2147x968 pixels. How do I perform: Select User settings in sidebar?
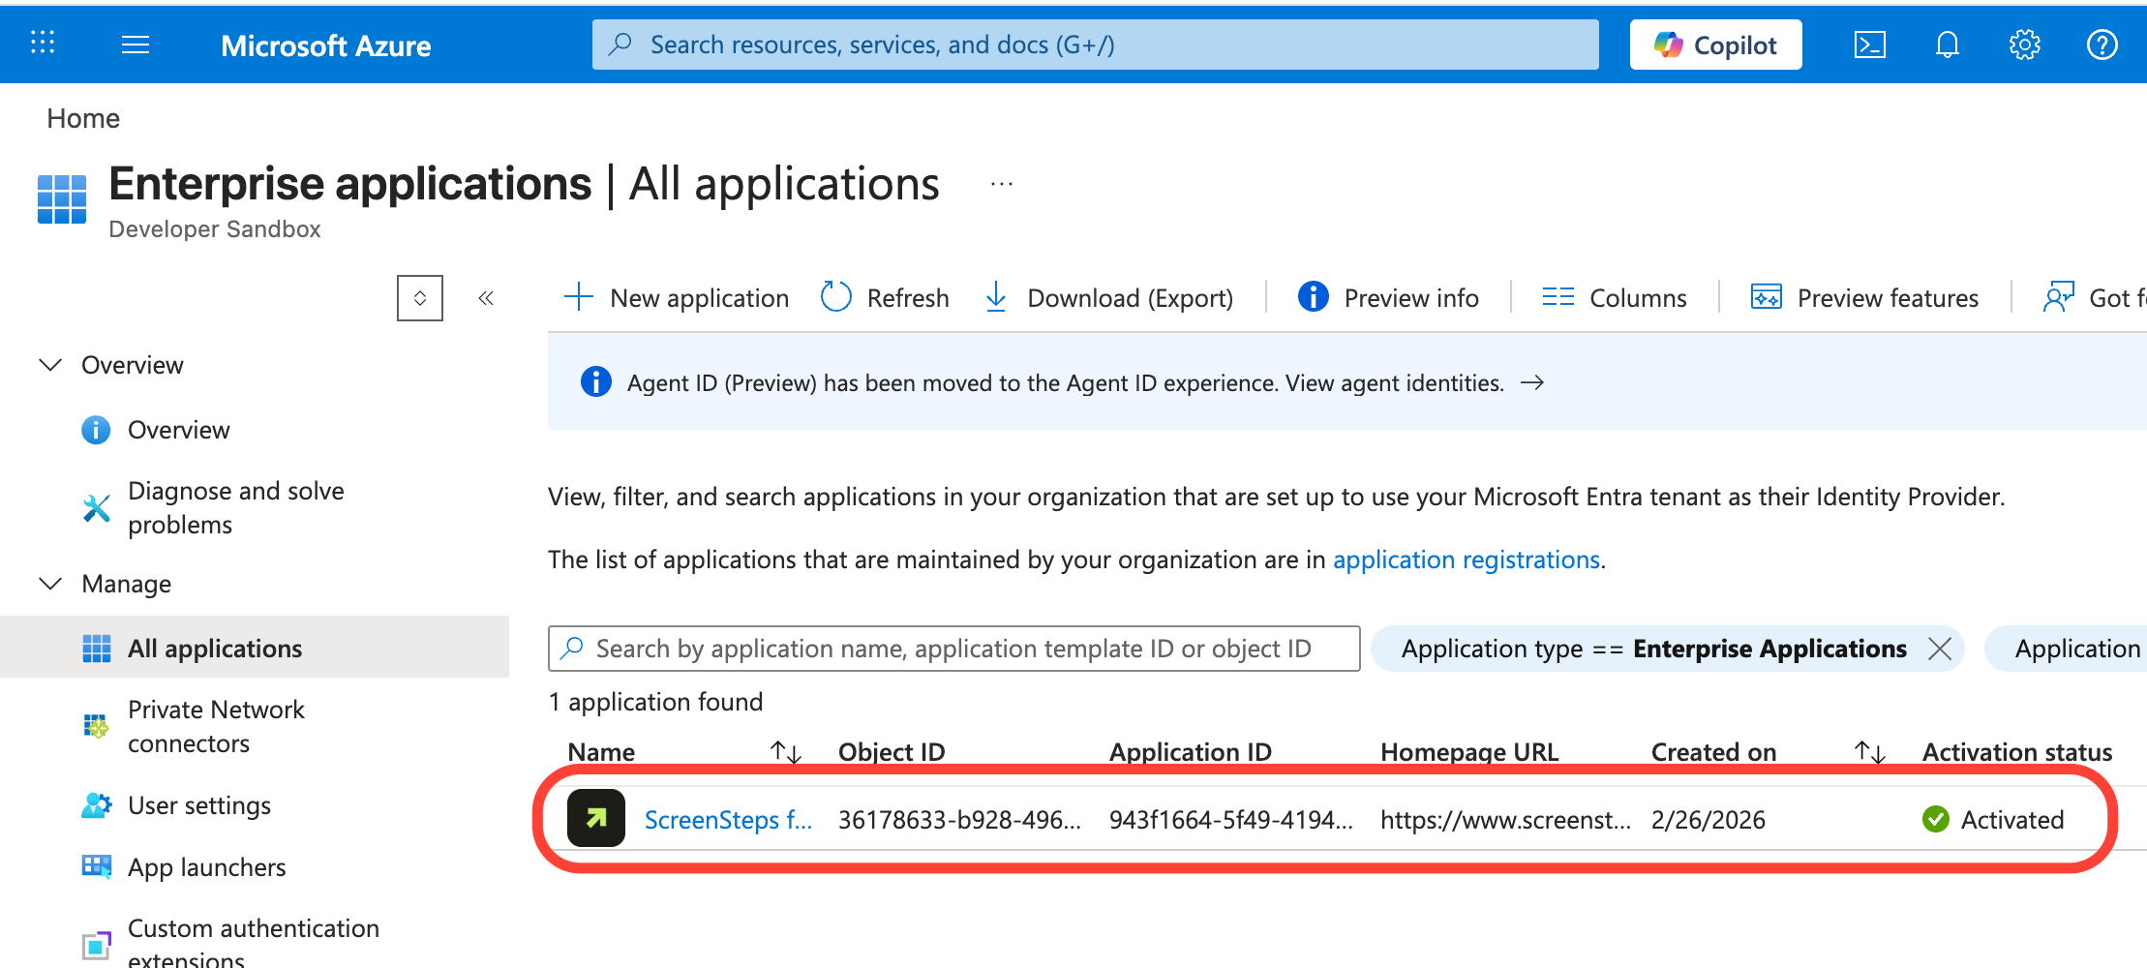pyautogui.click(x=199, y=805)
